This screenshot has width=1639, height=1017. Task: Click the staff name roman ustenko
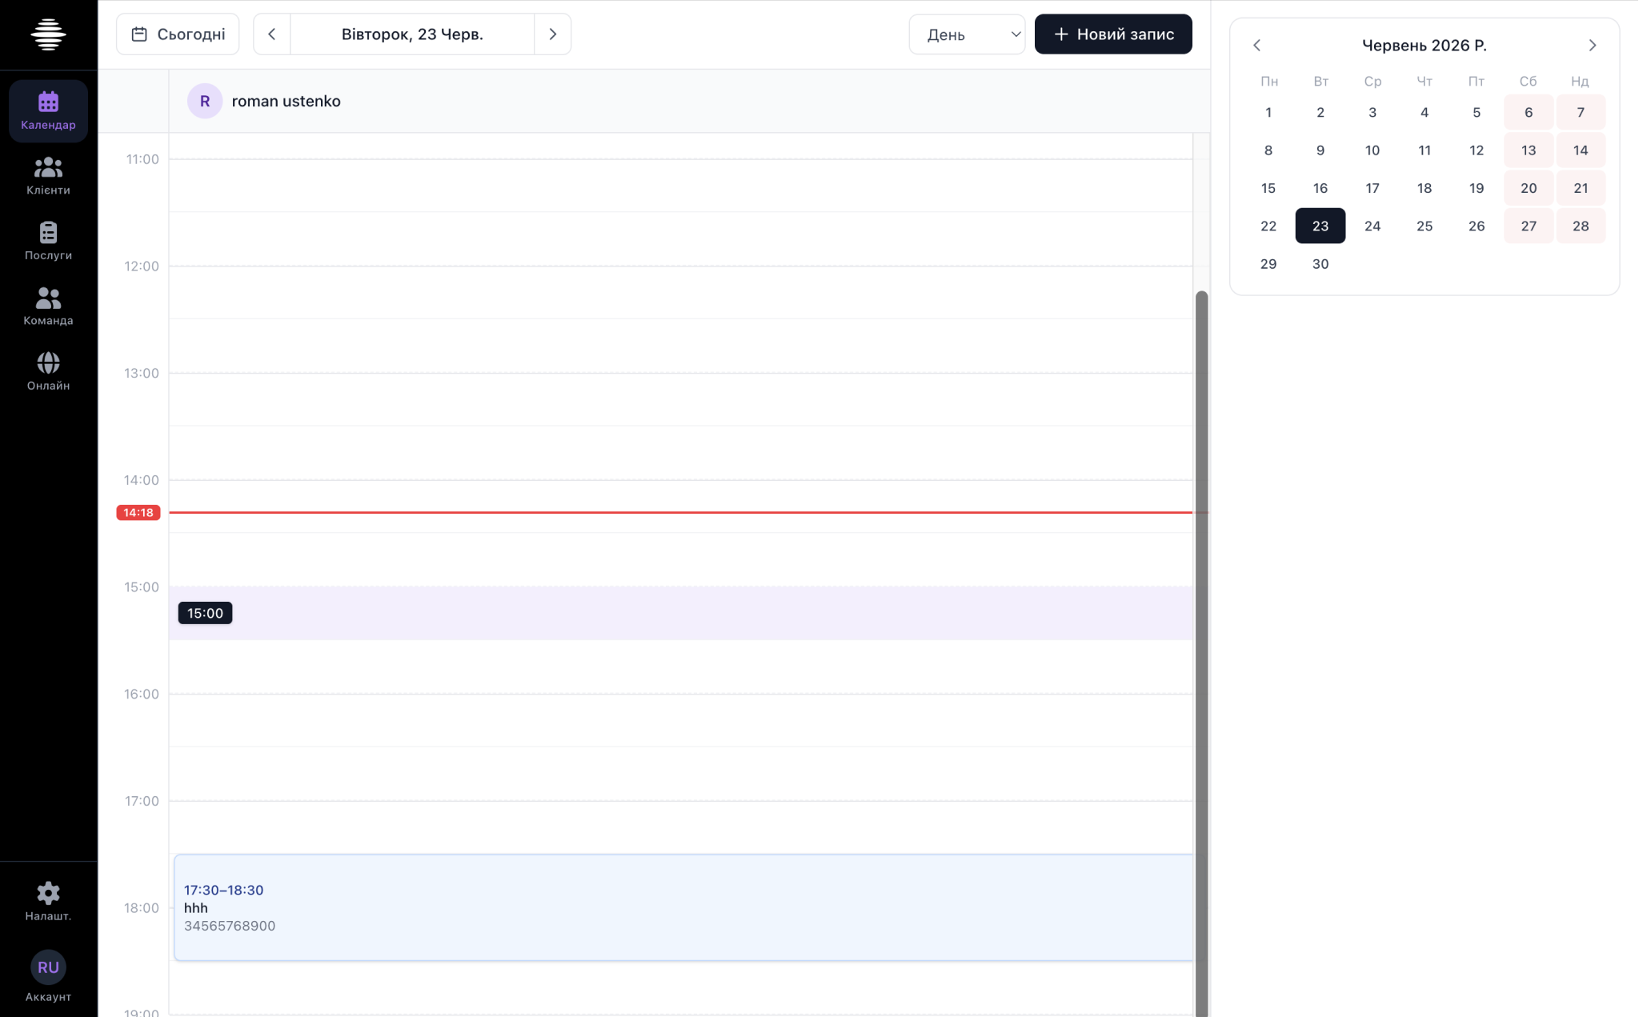pyautogui.click(x=287, y=101)
